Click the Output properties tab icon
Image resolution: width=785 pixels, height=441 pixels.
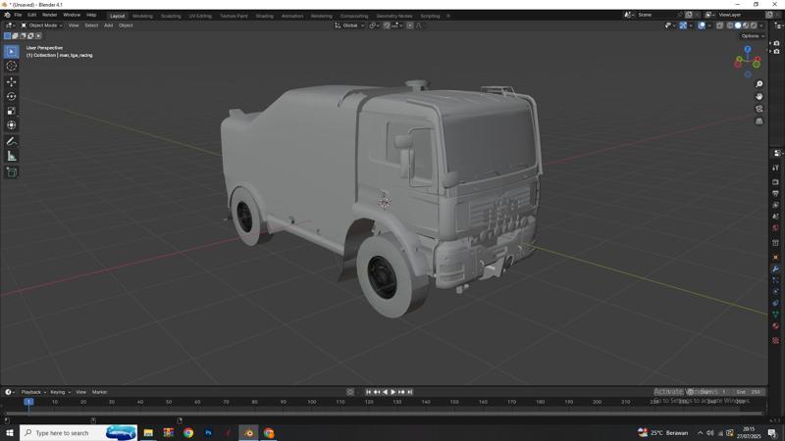[775, 193]
